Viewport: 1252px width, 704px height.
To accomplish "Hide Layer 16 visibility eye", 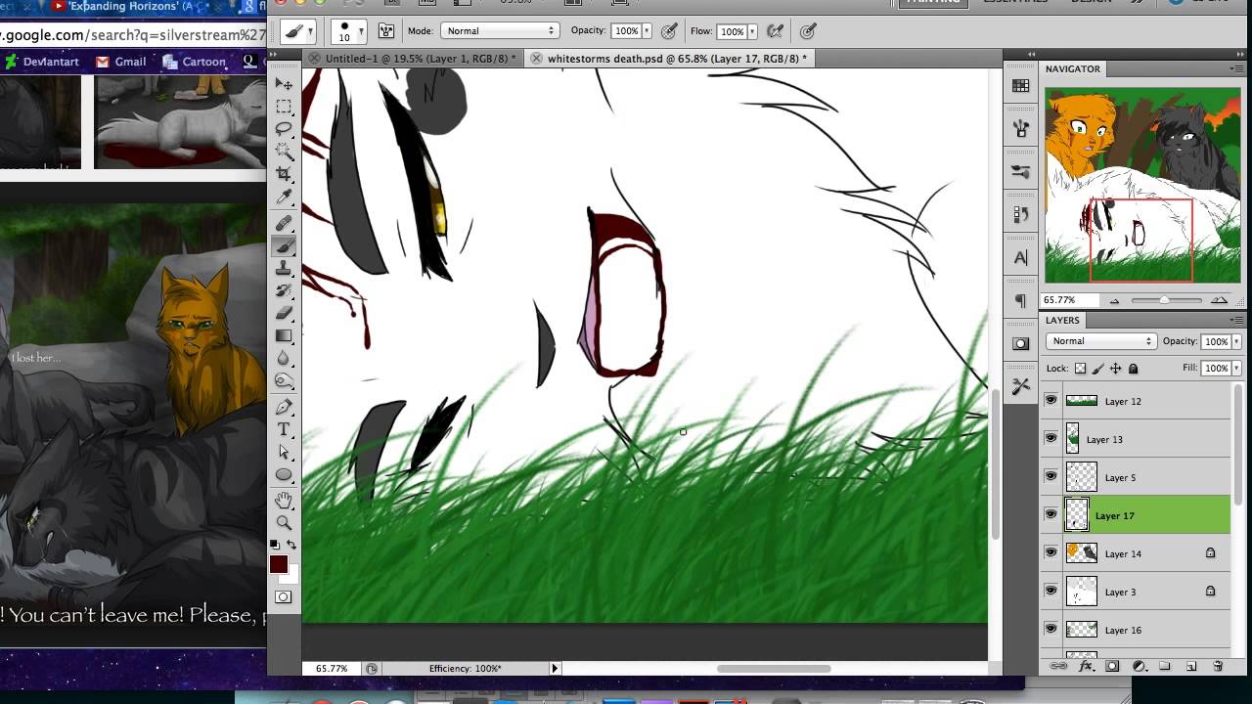I will pyautogui.click(x=1051, y=630).
